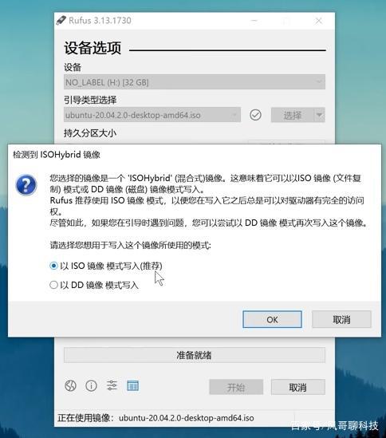Open the settings sliders icon
386x438 pixels.
112,385
